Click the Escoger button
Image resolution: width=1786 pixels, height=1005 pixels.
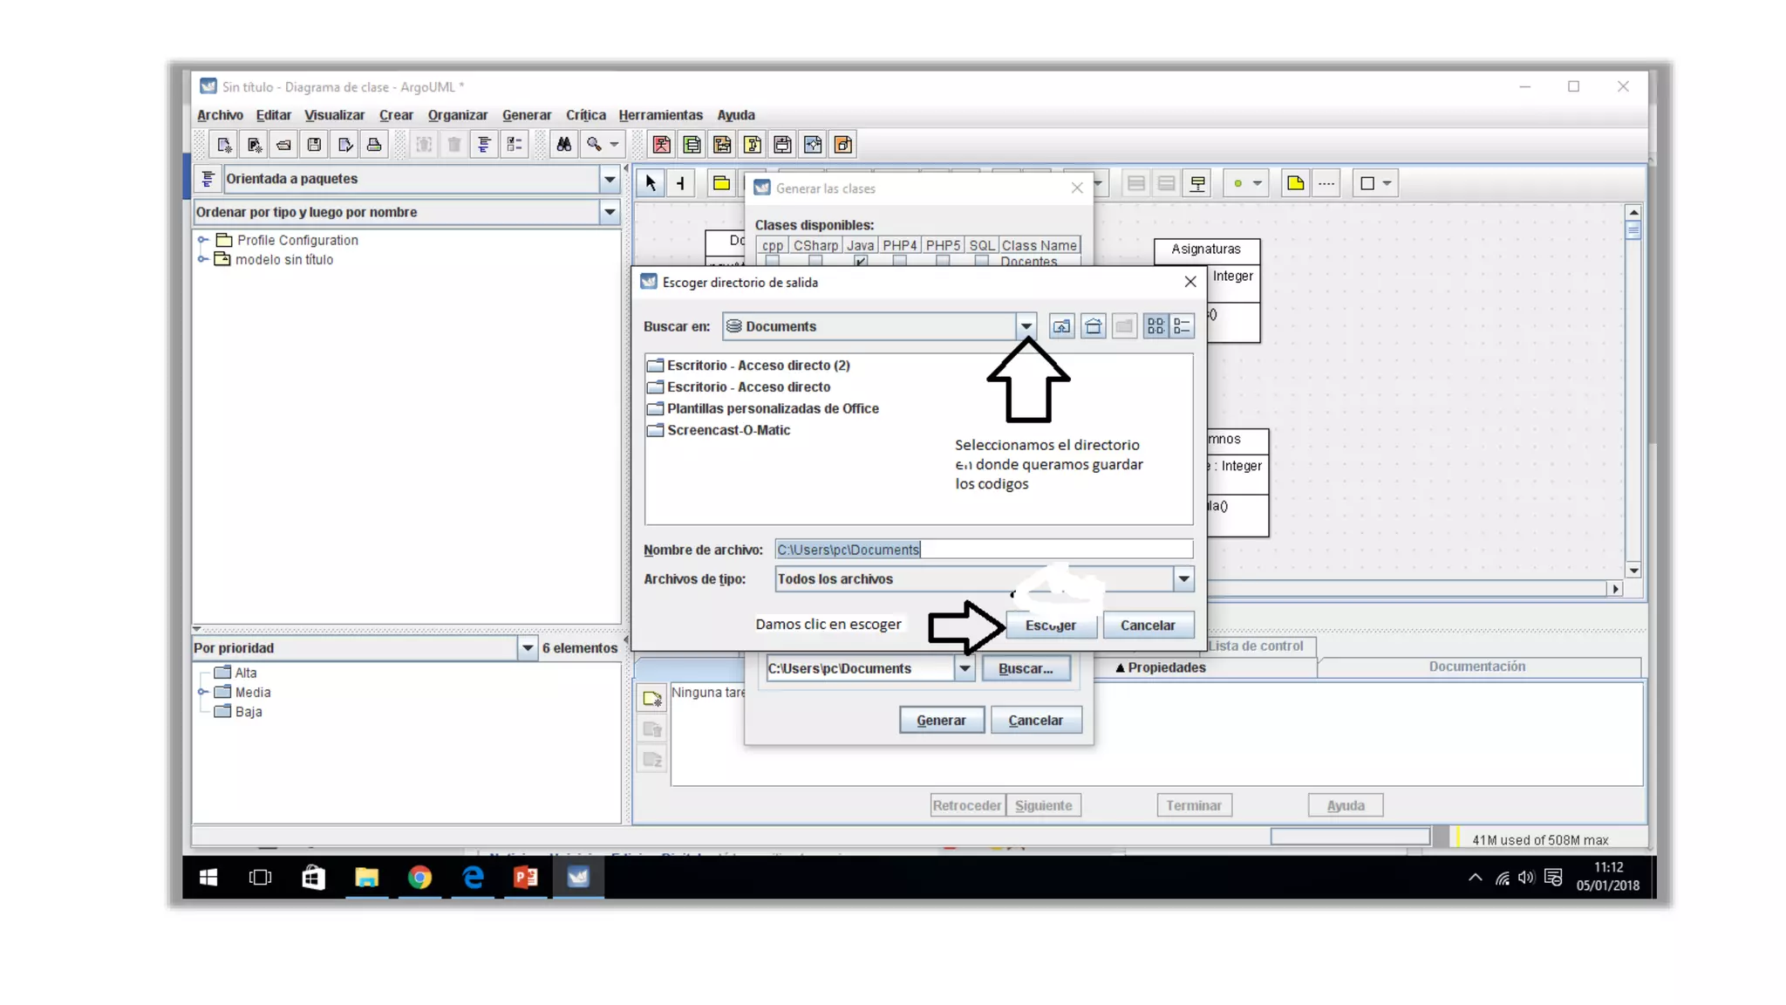point(1051,626)
